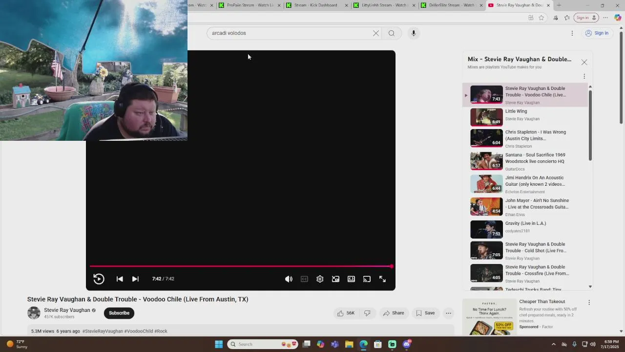625x352 pixels.
Task: Click the #VoodooChild hashtag
Action: pyautogui.click(x=139, y=331)
